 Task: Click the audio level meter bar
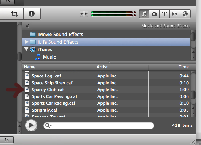(x=113, y=14)
